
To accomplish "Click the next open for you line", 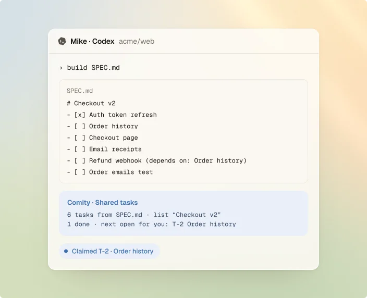I will click(x=151, y=224).
